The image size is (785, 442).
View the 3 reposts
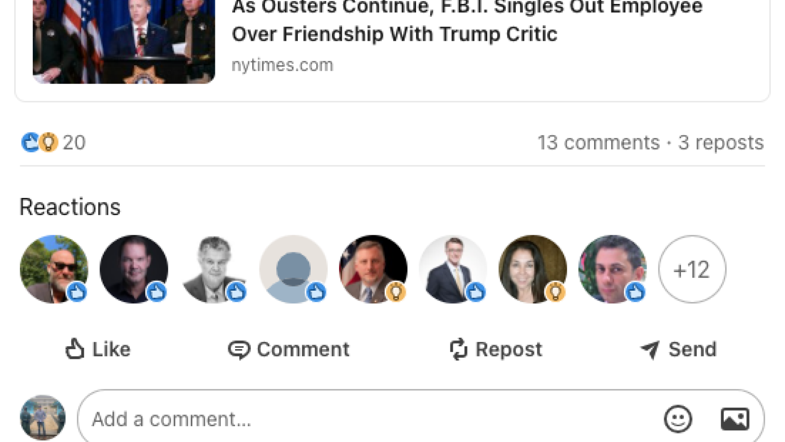(721, 143)
